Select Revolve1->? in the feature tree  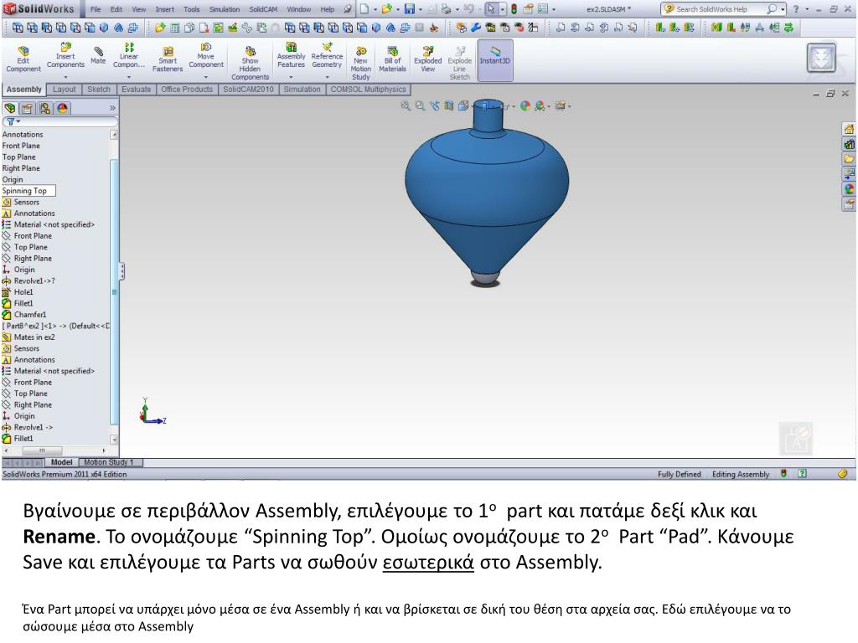34,281
